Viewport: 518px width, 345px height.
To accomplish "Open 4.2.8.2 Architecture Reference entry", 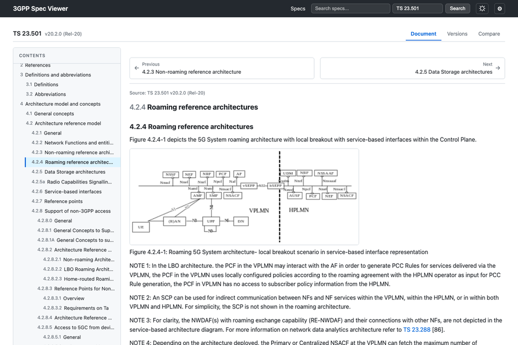I will pyautogui.click(x=74, y=250).
